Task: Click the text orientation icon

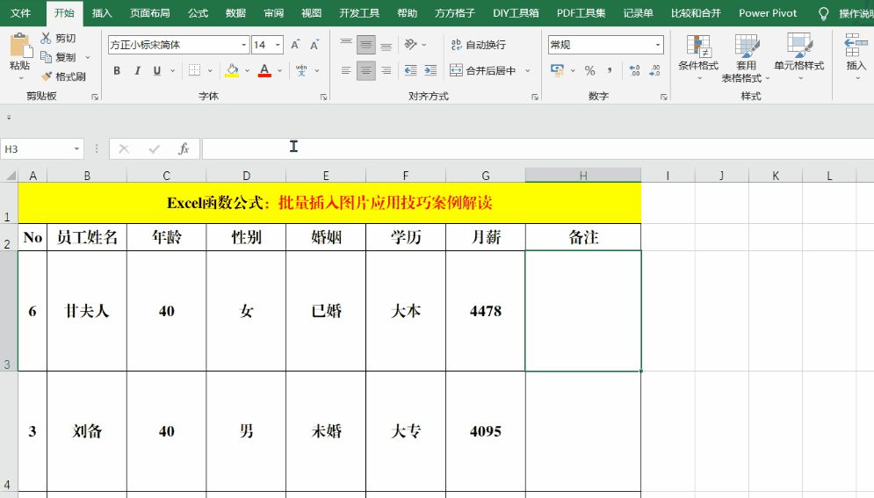Action: coord(411,44)
